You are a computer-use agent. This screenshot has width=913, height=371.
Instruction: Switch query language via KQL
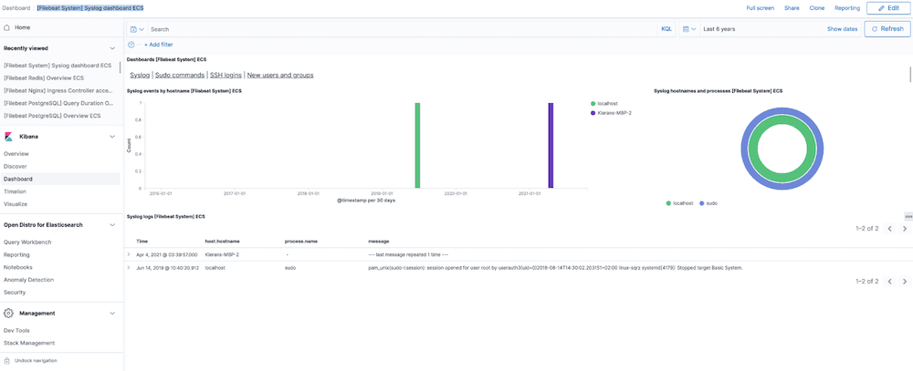point(666,29)
